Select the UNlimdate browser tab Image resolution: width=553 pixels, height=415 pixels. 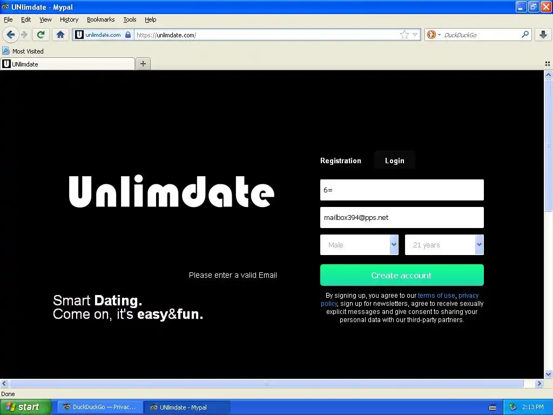coord(68,64)
